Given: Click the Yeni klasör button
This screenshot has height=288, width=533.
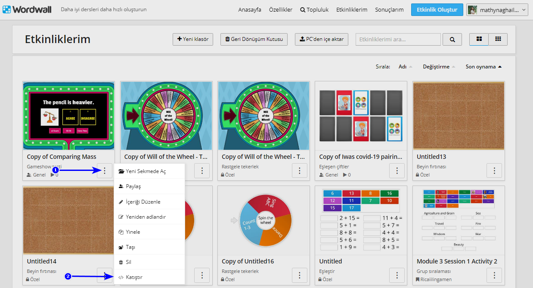Looking at the screenshot, I should [x=193, y=39].
